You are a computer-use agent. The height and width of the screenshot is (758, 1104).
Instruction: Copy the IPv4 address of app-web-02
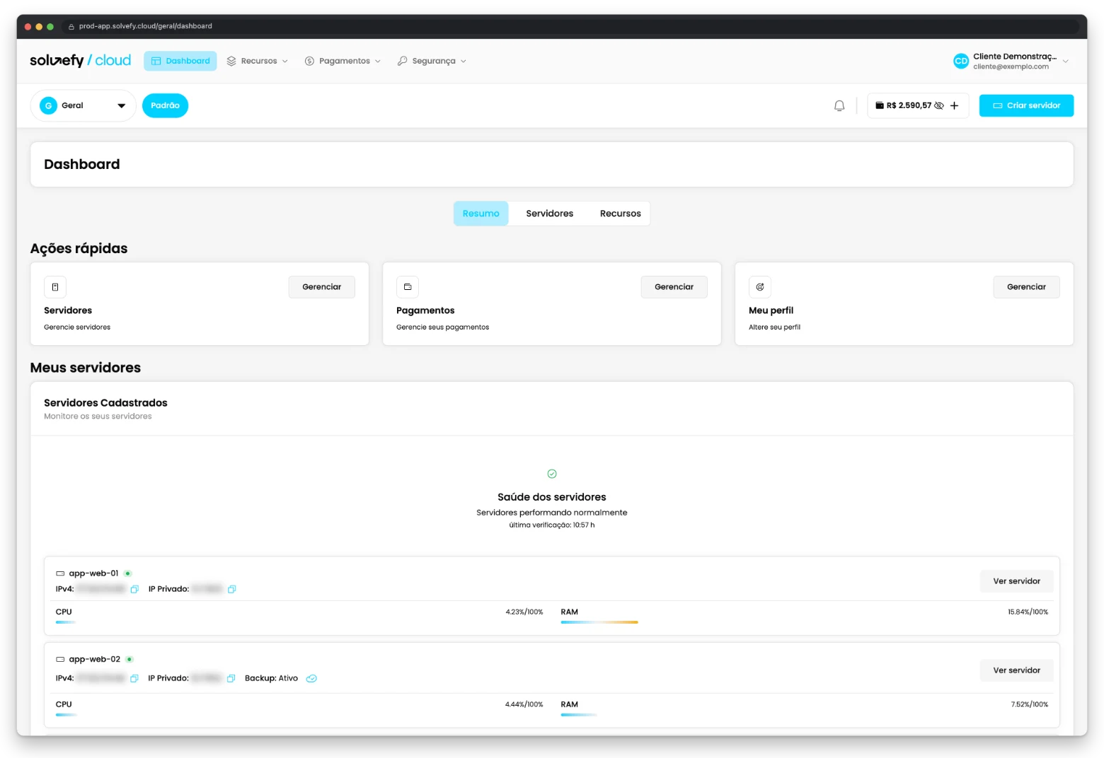(134, 679)
